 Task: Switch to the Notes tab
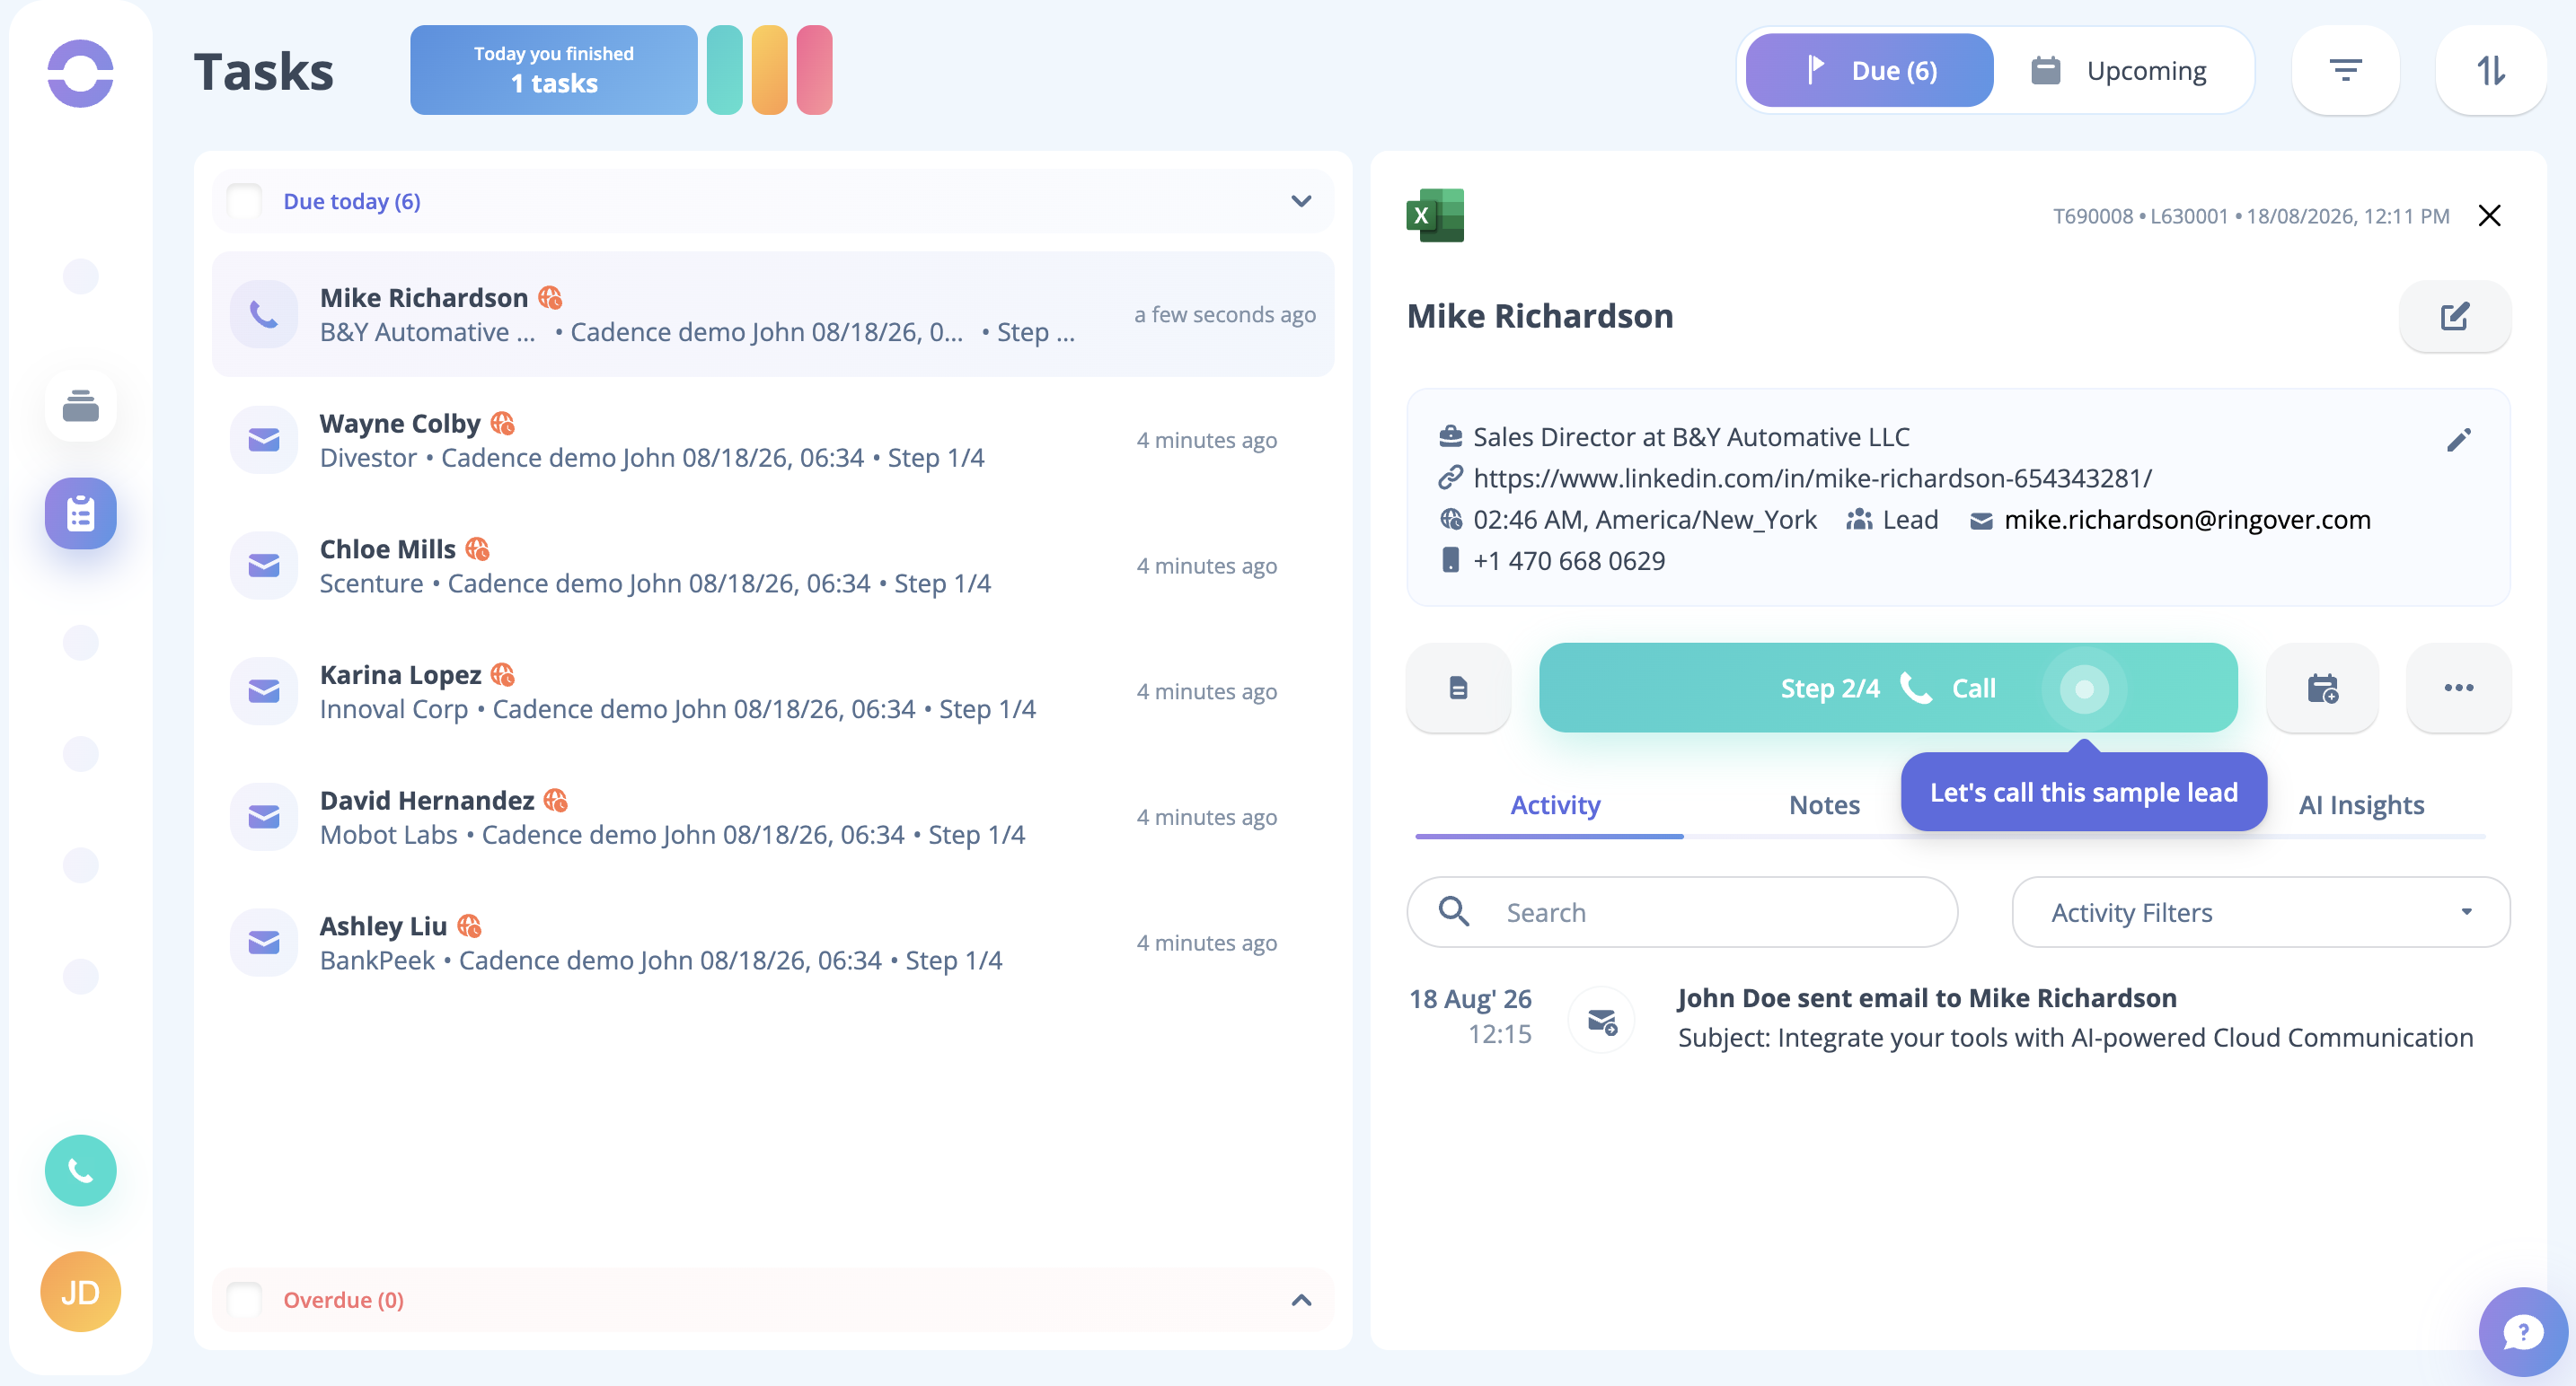pyautogui.click(x=1824, y=804)
